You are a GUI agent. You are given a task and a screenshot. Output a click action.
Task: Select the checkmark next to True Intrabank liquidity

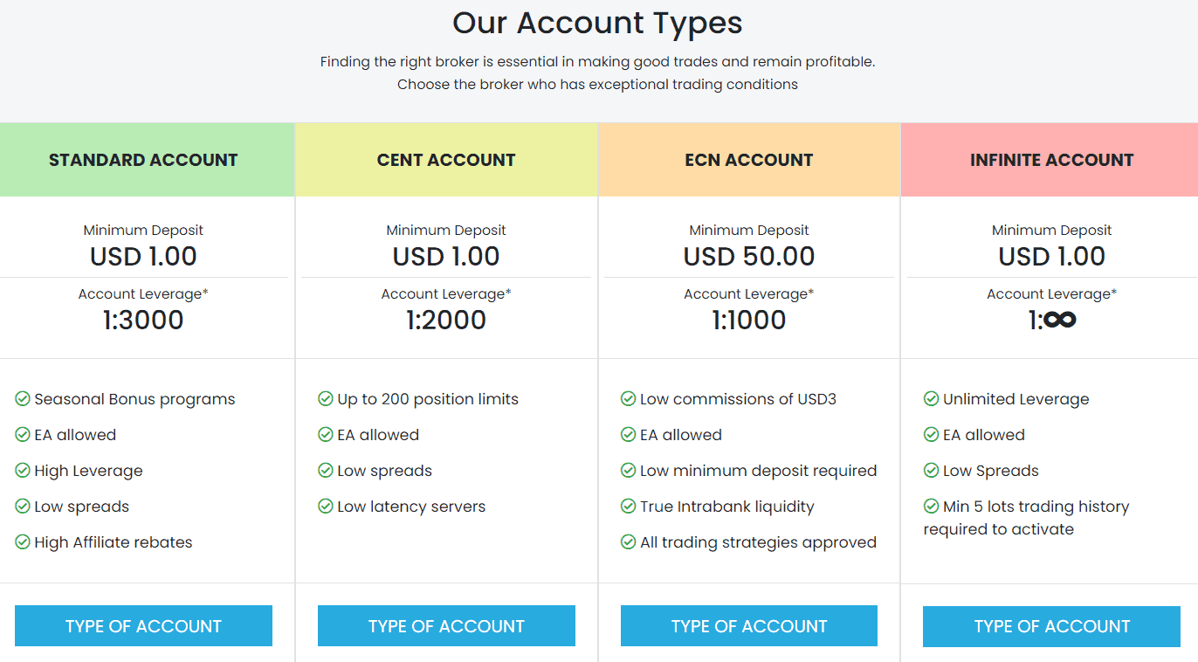coord(627,506)
